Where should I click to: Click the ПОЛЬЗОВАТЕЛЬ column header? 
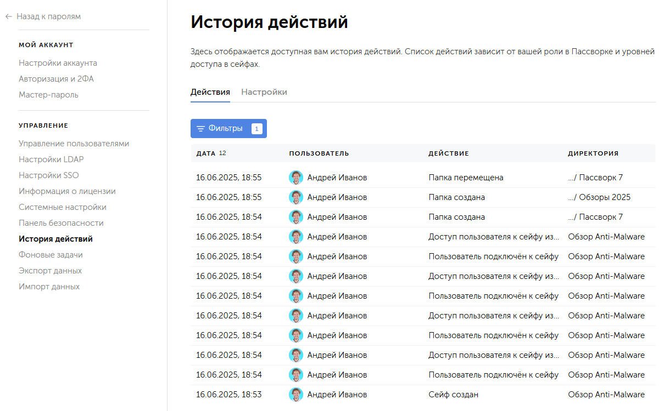pos(319,153)
